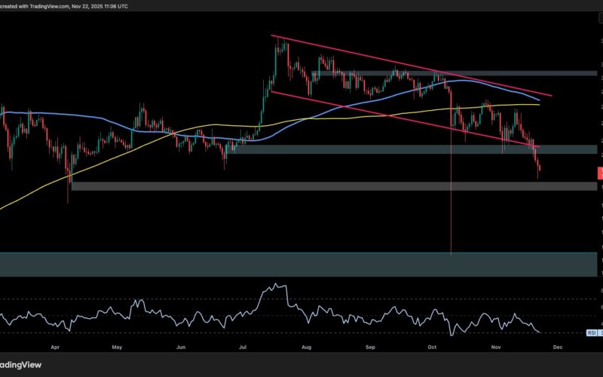This screenshot has width=603, height=377.
Task: Click the Aug label on time axis
Action: click(306, 348)
